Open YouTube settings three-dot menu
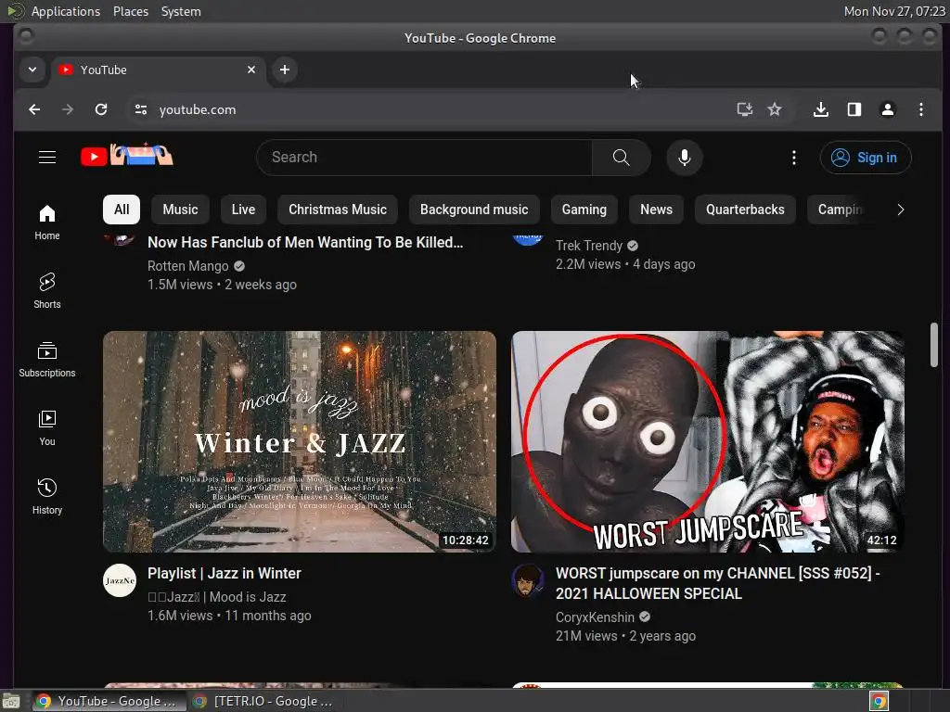 coord(794,158)
